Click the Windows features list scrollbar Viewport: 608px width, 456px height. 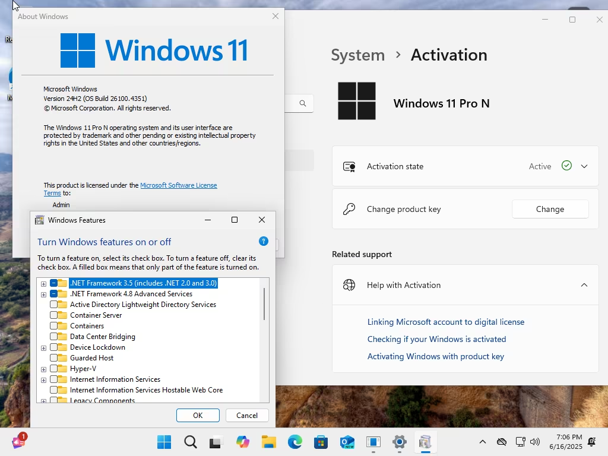coord(264,304)
